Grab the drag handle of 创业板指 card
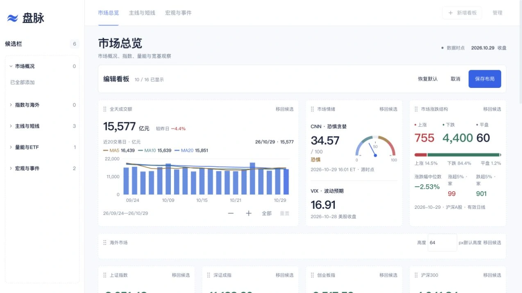522x293 pixels. click(x=313, y=275)
